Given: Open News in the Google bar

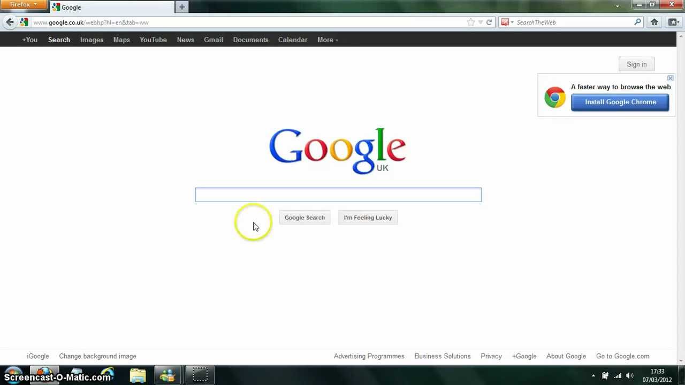Looking at the screenshot, I should (x=185, y=40).
